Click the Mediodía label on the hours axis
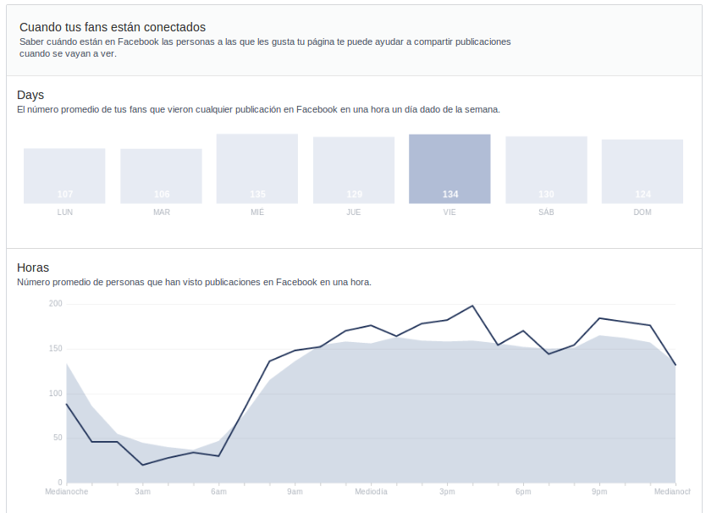 coord(371,491)
